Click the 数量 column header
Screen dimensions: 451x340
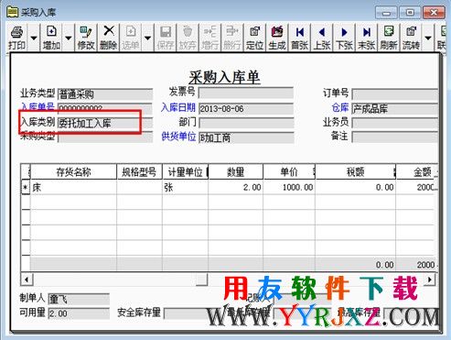[x=236, y=172]
